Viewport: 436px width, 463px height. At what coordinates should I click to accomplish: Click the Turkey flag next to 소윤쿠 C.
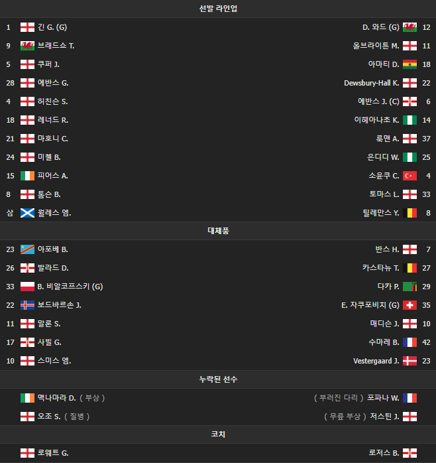409,176
